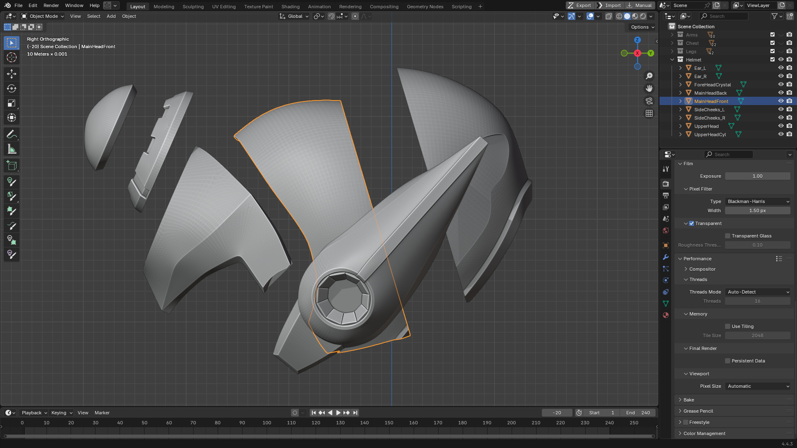The image size is (797, 448).
Task: Switch orthographic/perspective grid icon
Action: (649, 113)
